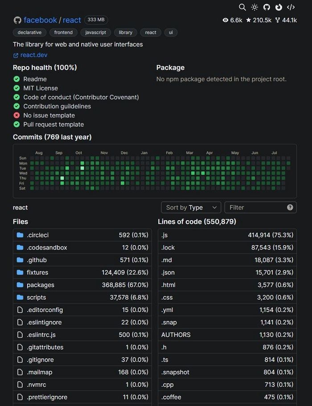Viewport: 312px width, 406px height.
Task: Click the filter help question mark icon
Action: click(x=290, y=207)
